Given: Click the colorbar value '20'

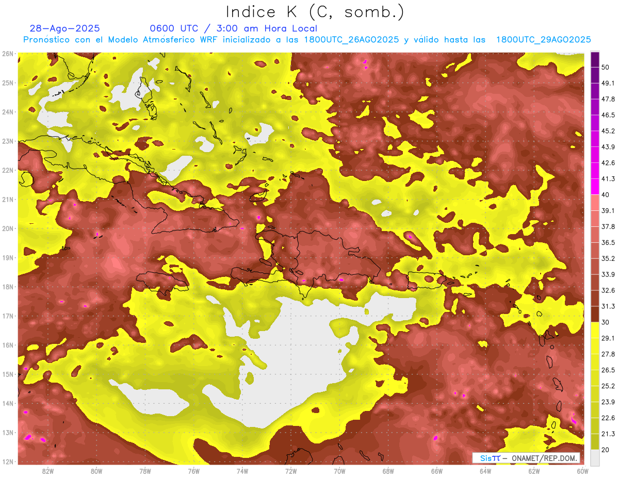Looking at the screenshot, I should pyautogui.click(x=605, y=450).
